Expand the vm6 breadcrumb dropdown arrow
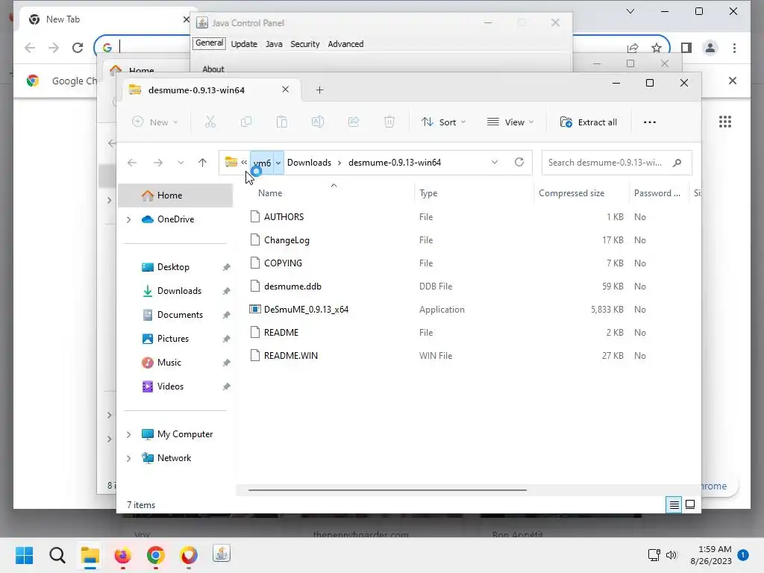 pos(278,163)
